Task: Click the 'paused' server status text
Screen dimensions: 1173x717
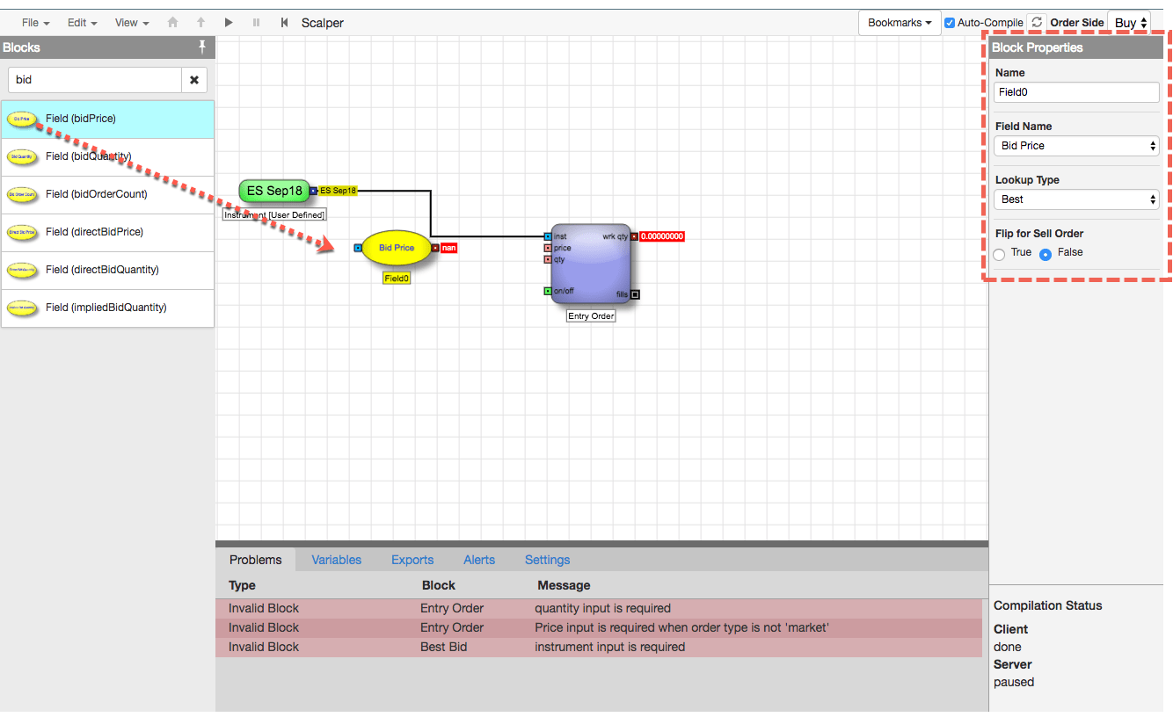Action: pyautogui.click(x=1014, y=682)
